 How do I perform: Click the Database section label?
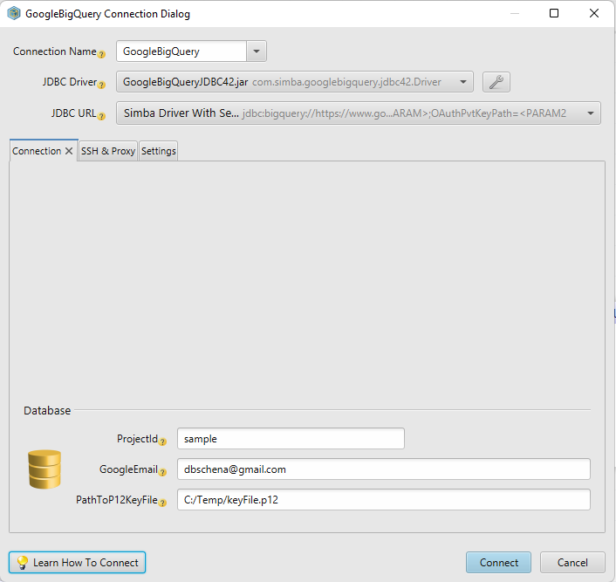pyautogui.click(x=47, y=411)
